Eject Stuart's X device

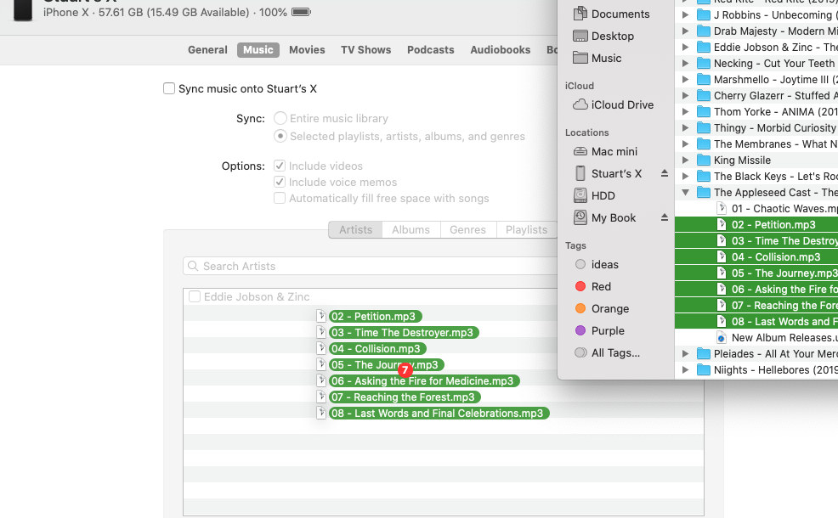tap(665, 173)
